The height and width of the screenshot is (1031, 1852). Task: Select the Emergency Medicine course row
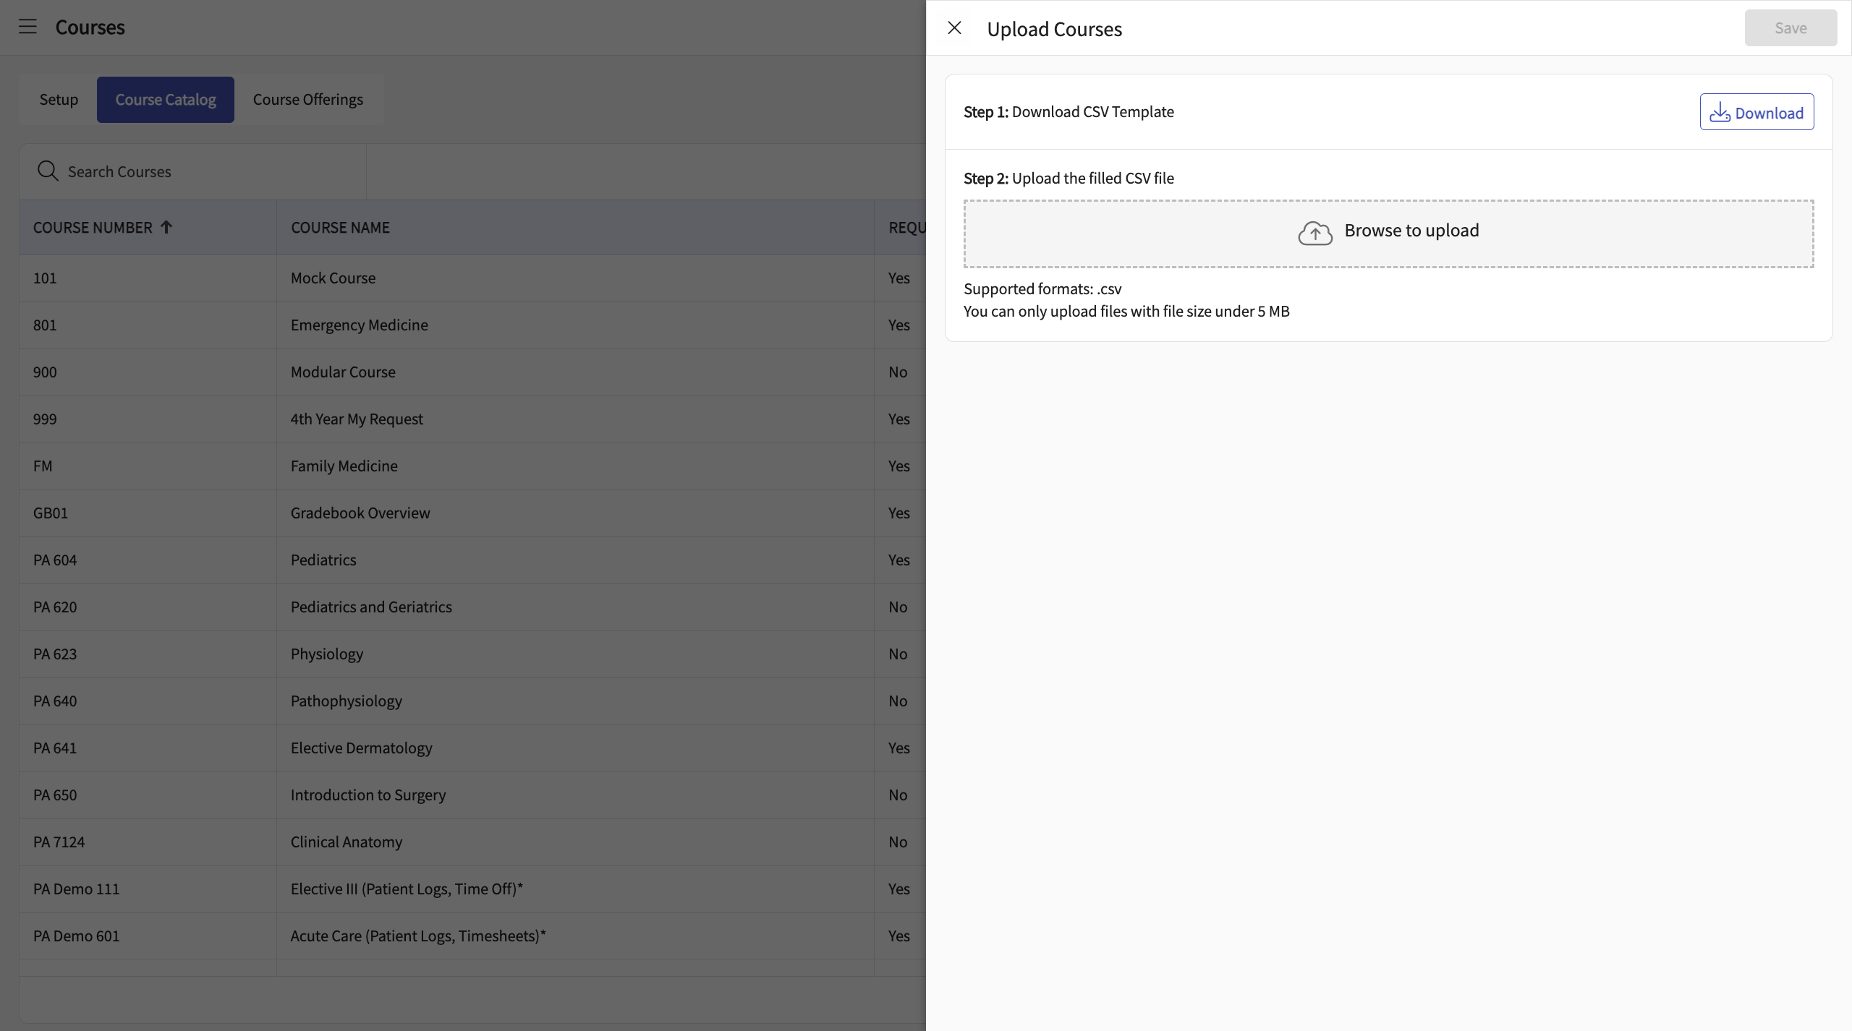359,325
